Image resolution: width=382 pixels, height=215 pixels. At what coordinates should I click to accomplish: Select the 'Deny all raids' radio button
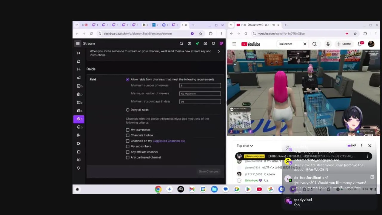click(128, 110)
